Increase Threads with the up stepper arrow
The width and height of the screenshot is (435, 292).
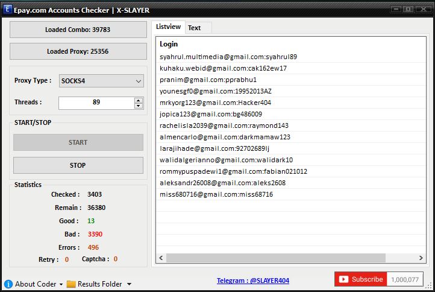click(x=139, y=100)
